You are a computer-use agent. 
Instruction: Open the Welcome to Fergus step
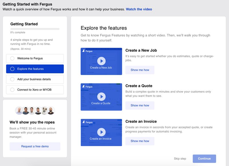[35, 58]
